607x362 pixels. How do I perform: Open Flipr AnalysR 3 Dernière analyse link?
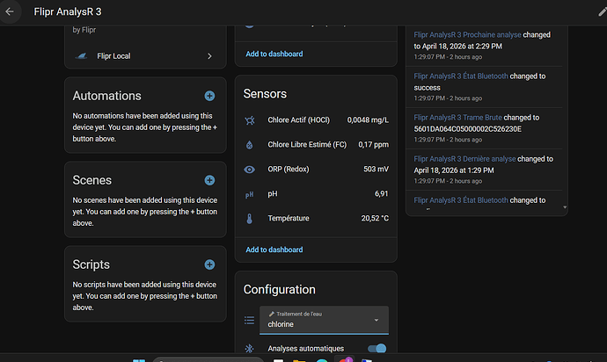coord(464,159)
